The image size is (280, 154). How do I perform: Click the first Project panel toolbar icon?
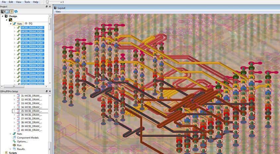point(3,11)
